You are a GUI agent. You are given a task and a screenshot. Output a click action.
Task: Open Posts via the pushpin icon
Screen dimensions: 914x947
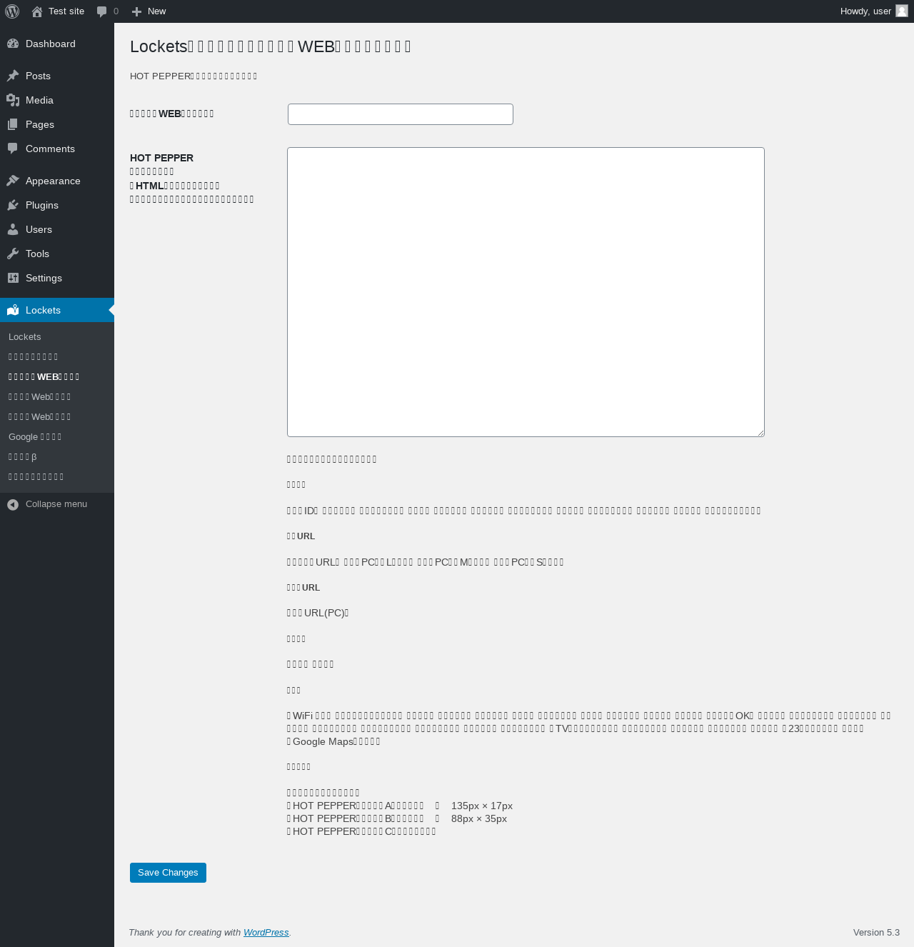point(13,76)
